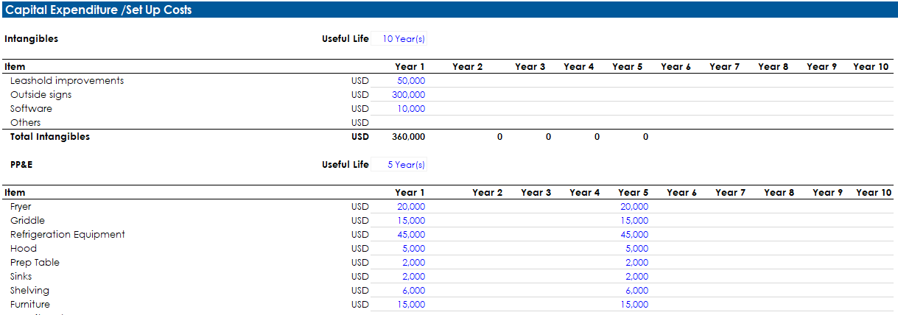Screen dimensions: 898x315
Task: Click Furniture Year 5 value 15,000
Action: [x=634, y=305]
